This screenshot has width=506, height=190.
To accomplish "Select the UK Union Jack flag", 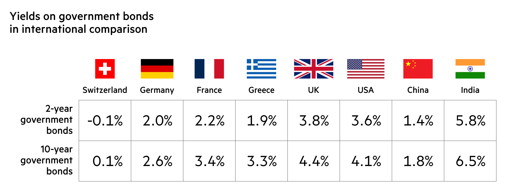I will point(313,69).
